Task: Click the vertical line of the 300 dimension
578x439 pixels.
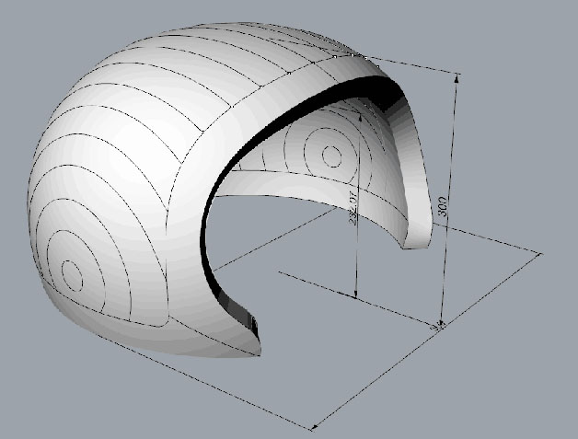Action: click(451, 147)
